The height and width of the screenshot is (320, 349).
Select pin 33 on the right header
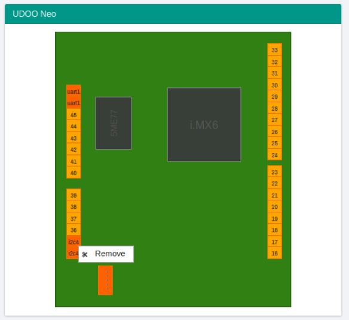click(x=275, y=50)
